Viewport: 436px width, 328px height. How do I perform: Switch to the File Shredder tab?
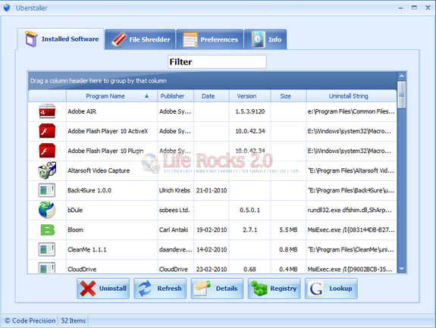click(140, 39)
